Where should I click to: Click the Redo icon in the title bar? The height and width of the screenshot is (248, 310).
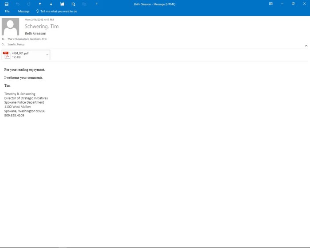29,4
